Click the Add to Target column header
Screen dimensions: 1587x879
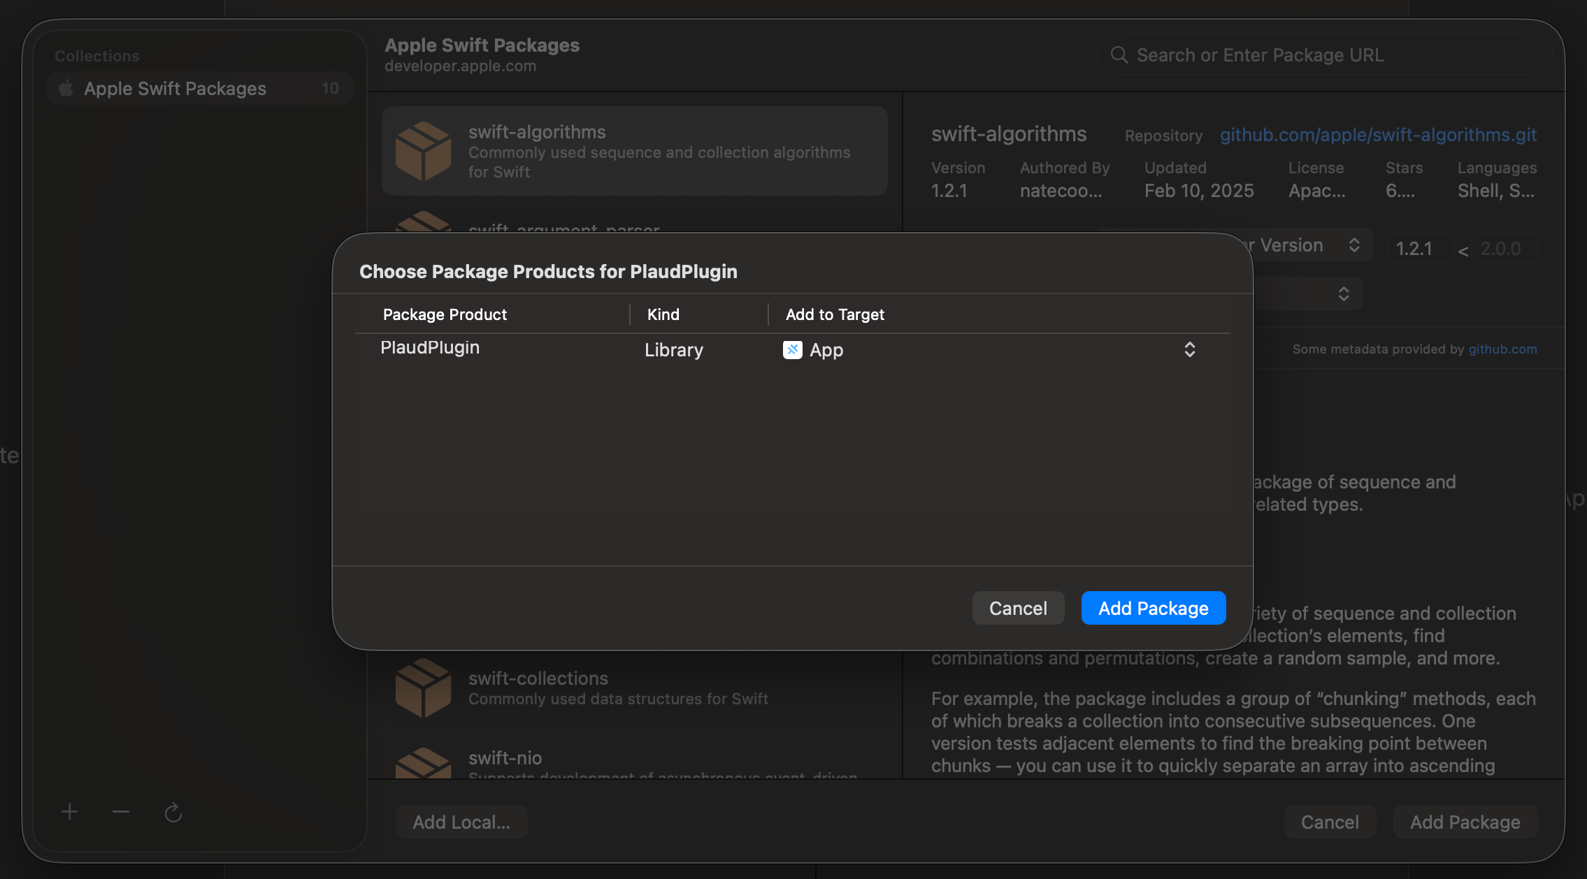(835, 314)
